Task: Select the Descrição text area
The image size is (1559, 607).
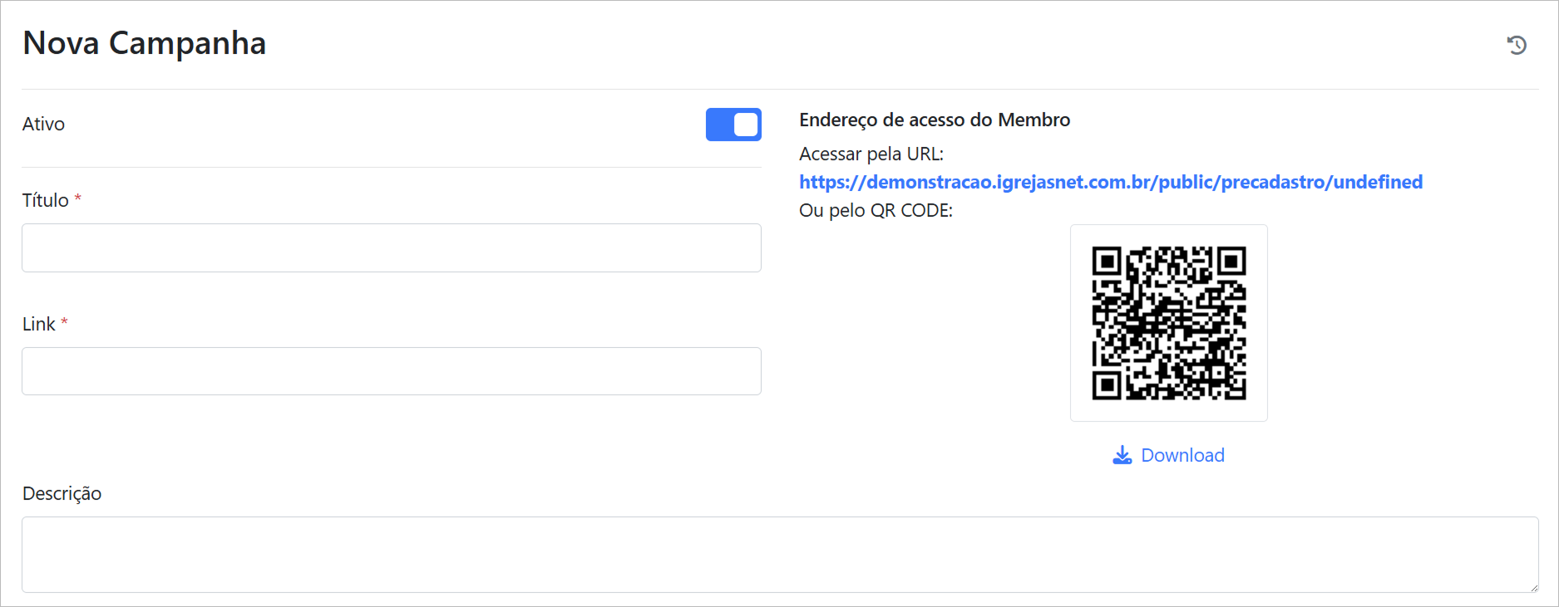Action: (x=779, y=554)
